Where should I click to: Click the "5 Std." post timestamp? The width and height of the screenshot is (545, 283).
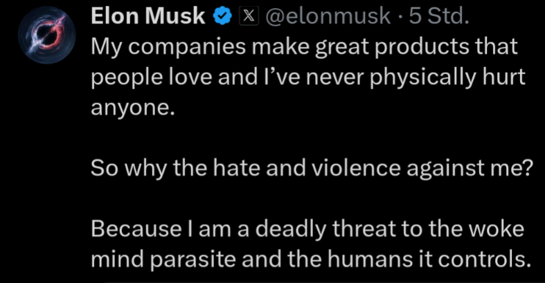pos(440,17)
